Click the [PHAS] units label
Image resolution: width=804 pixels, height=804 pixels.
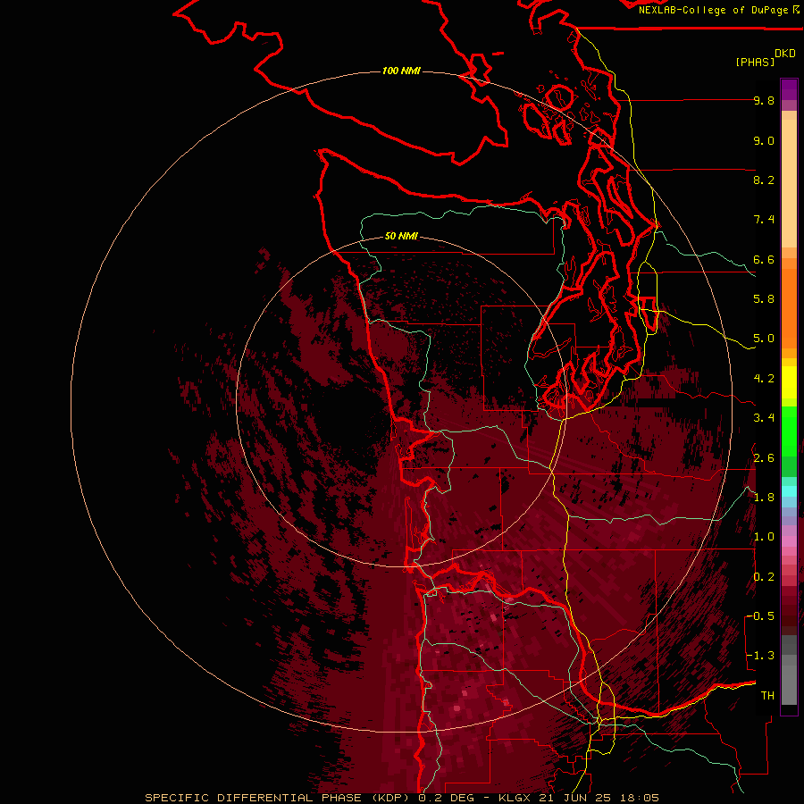point(755,62)
